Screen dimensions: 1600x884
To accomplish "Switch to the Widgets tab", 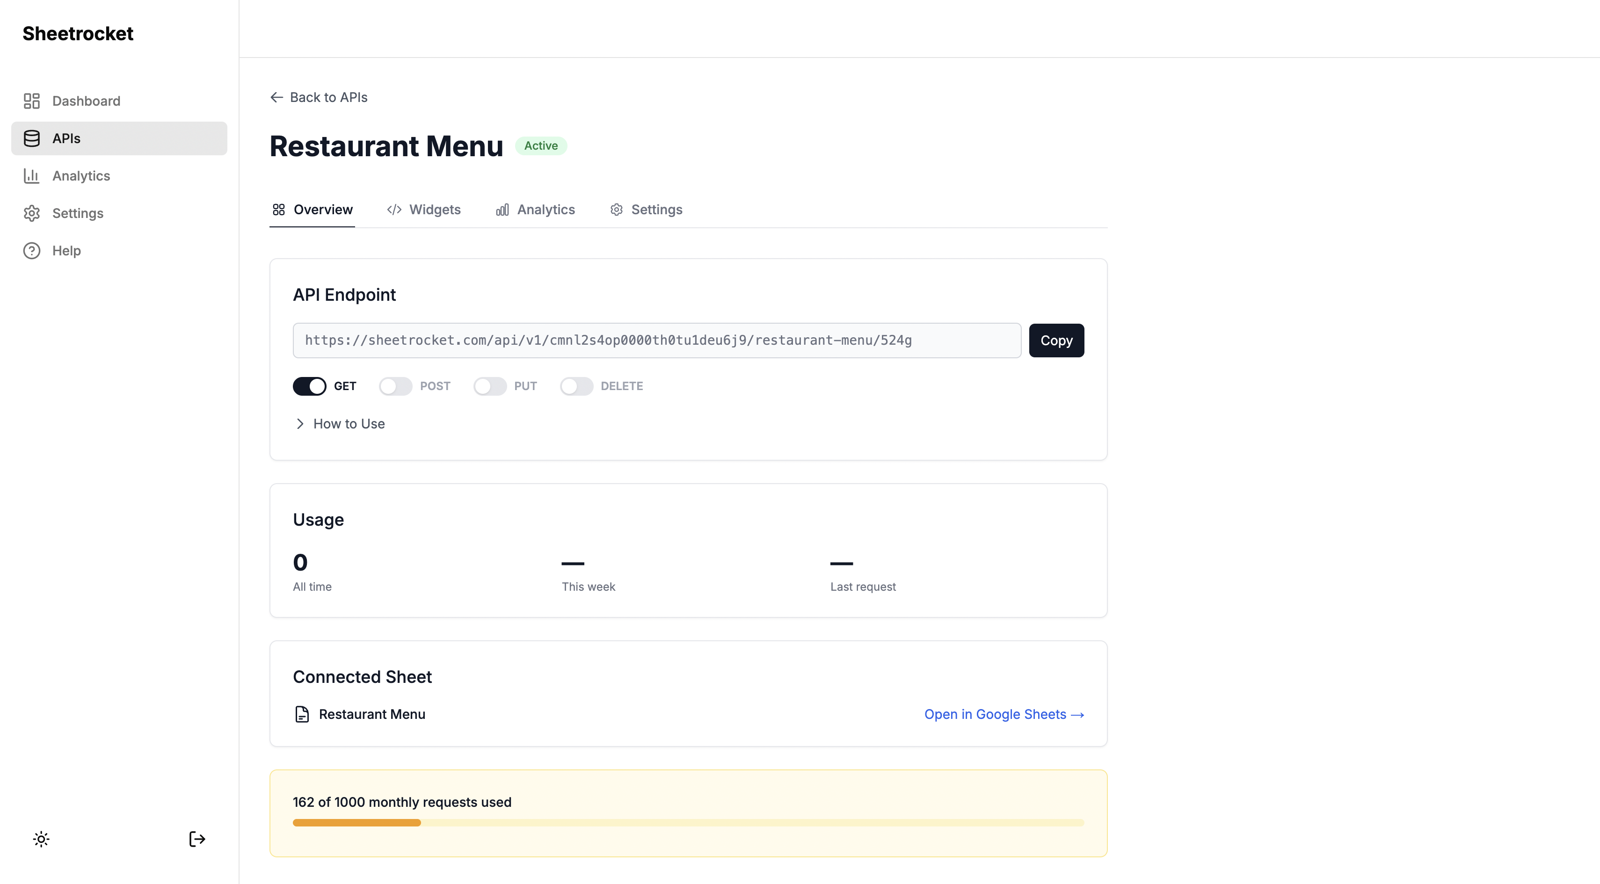I will (423, 210).
